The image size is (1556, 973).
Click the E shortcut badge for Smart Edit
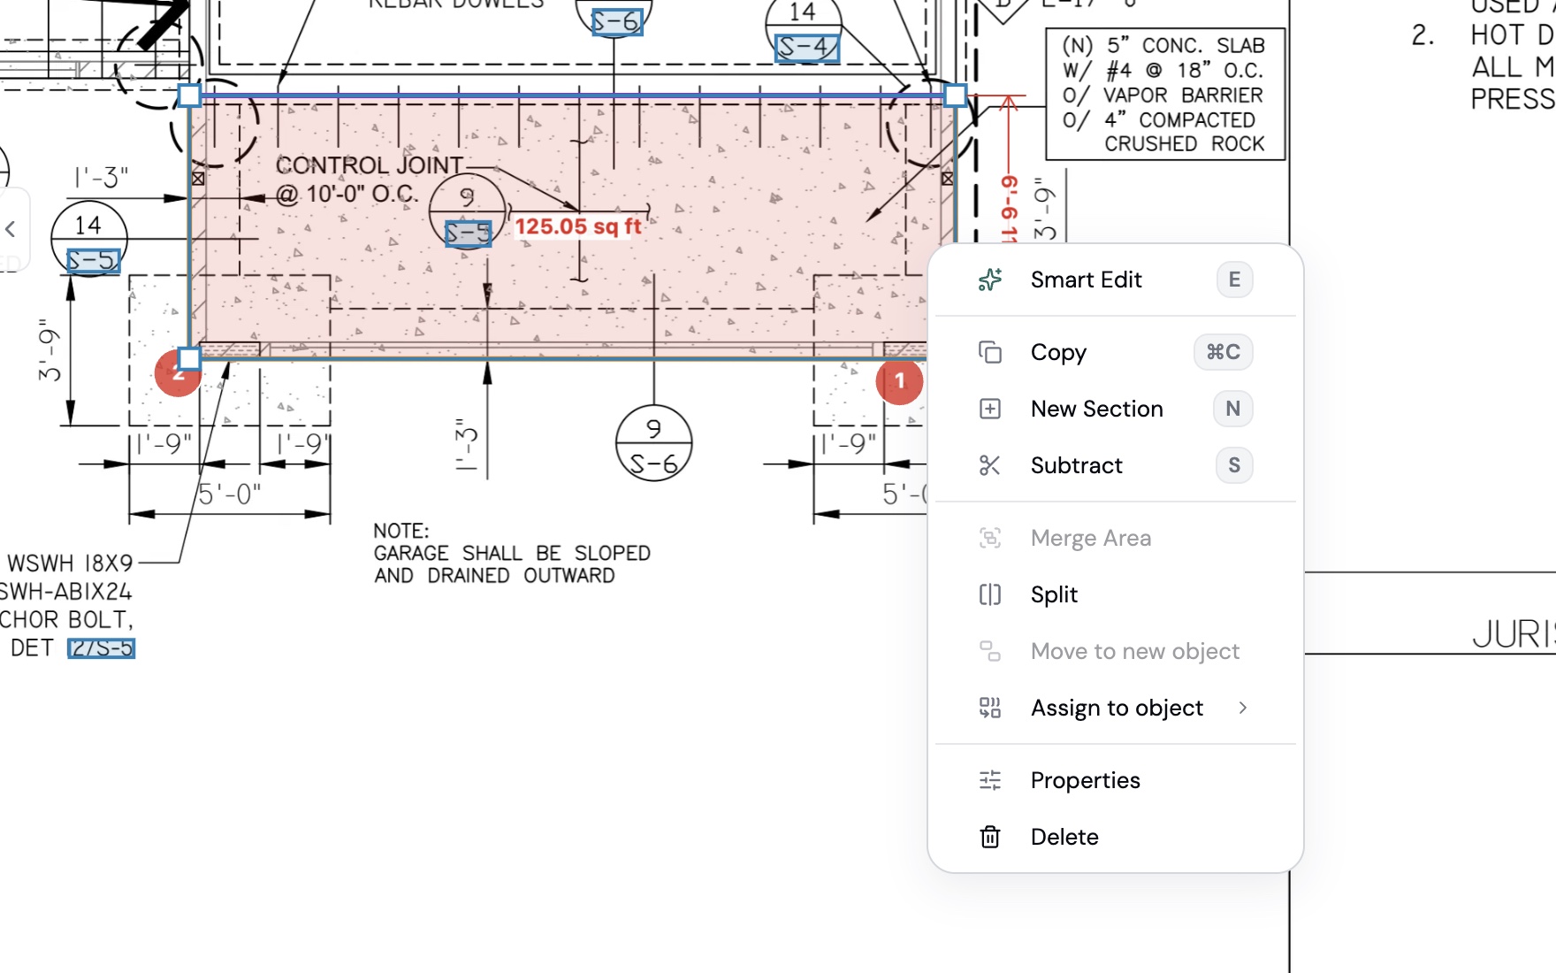1234,280
